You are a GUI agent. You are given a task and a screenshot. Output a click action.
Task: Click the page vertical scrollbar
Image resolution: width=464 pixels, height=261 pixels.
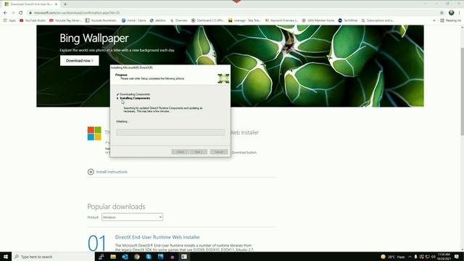462,92
